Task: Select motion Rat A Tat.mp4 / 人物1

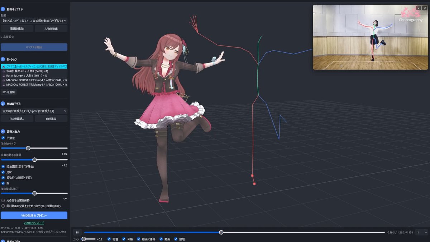Action: pyautogui.click(x=34, y=76)
